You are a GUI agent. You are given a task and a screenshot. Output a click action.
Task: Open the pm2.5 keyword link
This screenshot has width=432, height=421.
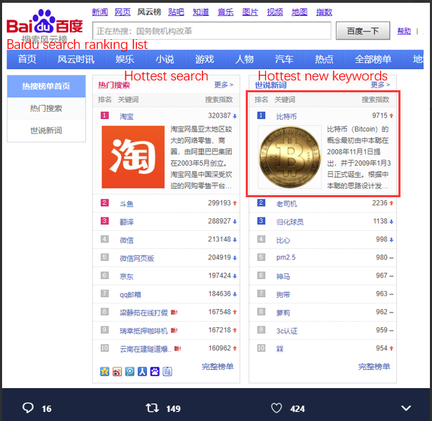(x=286, y=257)
